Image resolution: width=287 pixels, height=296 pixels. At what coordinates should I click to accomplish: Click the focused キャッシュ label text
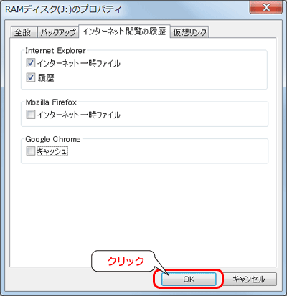(52, 151)
